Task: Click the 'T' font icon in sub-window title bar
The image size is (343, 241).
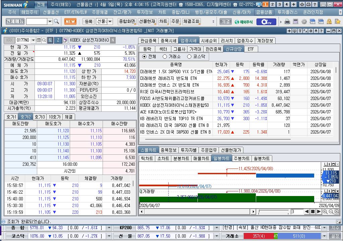Action: (x=300, y=31)
